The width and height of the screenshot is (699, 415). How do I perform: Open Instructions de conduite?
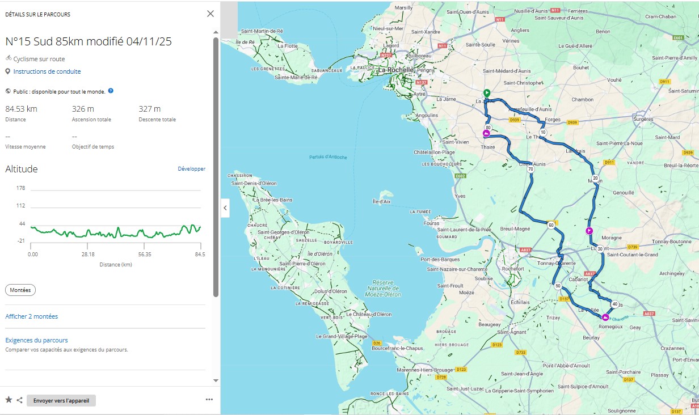click(47, 71)
